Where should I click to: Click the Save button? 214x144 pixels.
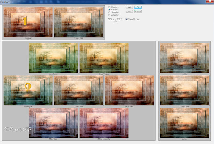(x=129, y=12)
